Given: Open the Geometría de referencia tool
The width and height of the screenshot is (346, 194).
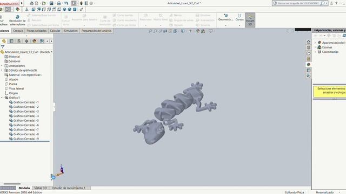Looking at the screenshot, I should point(225,17).
